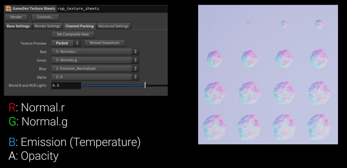Click the 'R: Normal.r' caption text
Image resolution: width=347 pixels, height=168 pixels.
(37, 107)
